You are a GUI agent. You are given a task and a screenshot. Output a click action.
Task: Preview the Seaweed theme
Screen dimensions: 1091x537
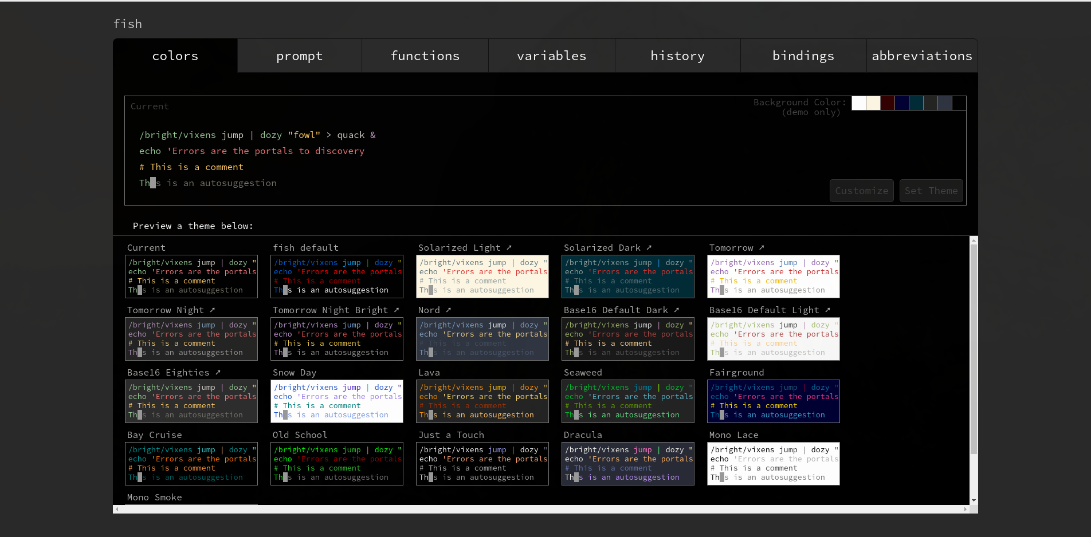628,401
